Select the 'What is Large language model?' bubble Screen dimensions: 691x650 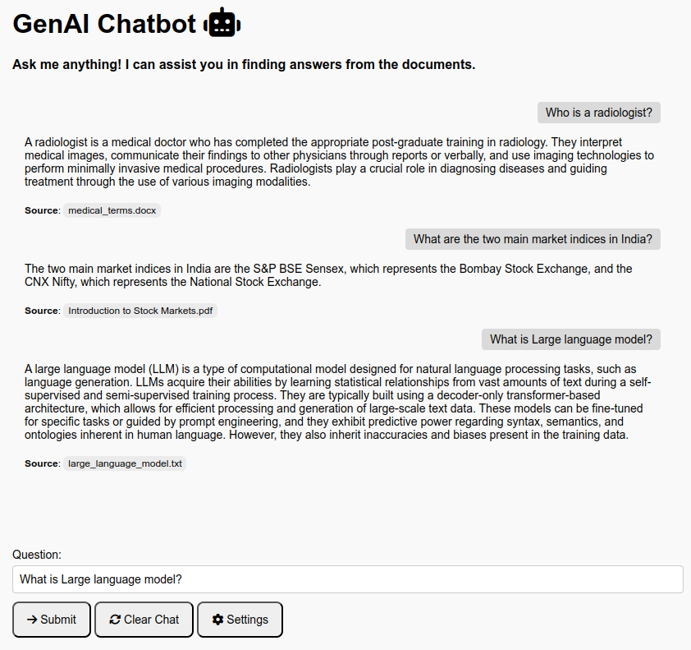pyautogui.click(x=570, y=339)
